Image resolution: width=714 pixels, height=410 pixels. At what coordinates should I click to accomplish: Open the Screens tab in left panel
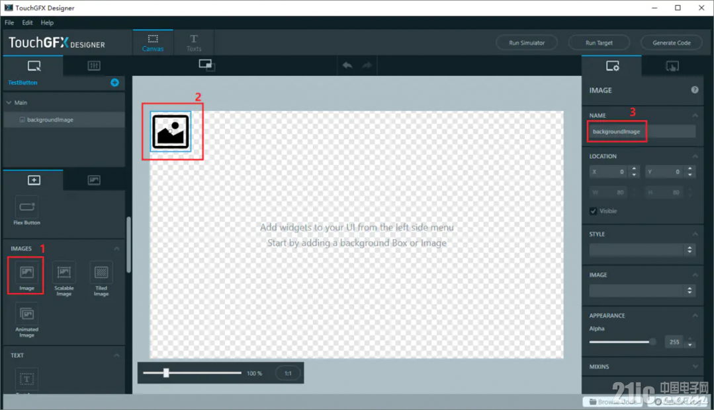(x=34, y=65)
